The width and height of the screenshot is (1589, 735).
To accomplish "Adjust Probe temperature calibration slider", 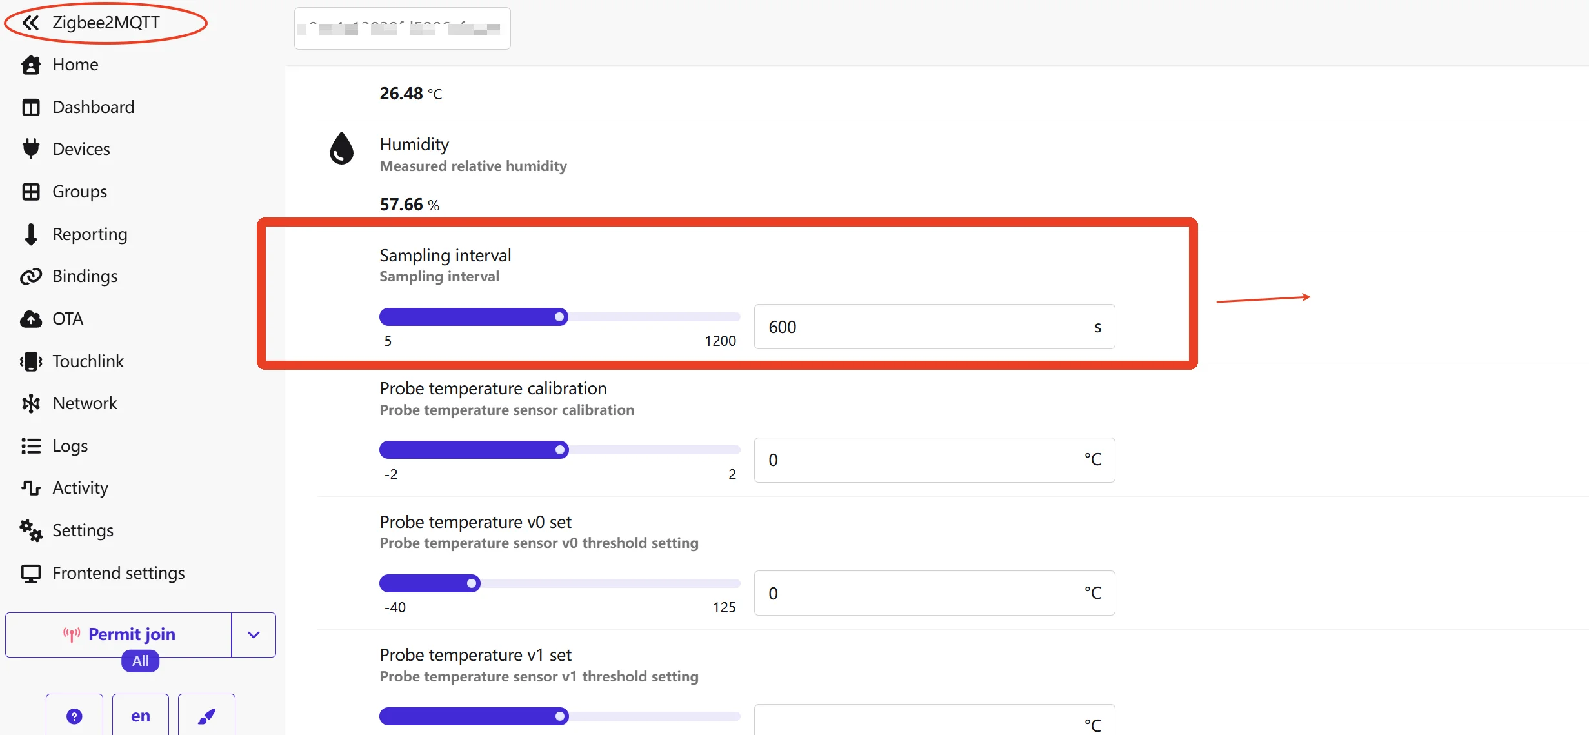I will point(559,450).
